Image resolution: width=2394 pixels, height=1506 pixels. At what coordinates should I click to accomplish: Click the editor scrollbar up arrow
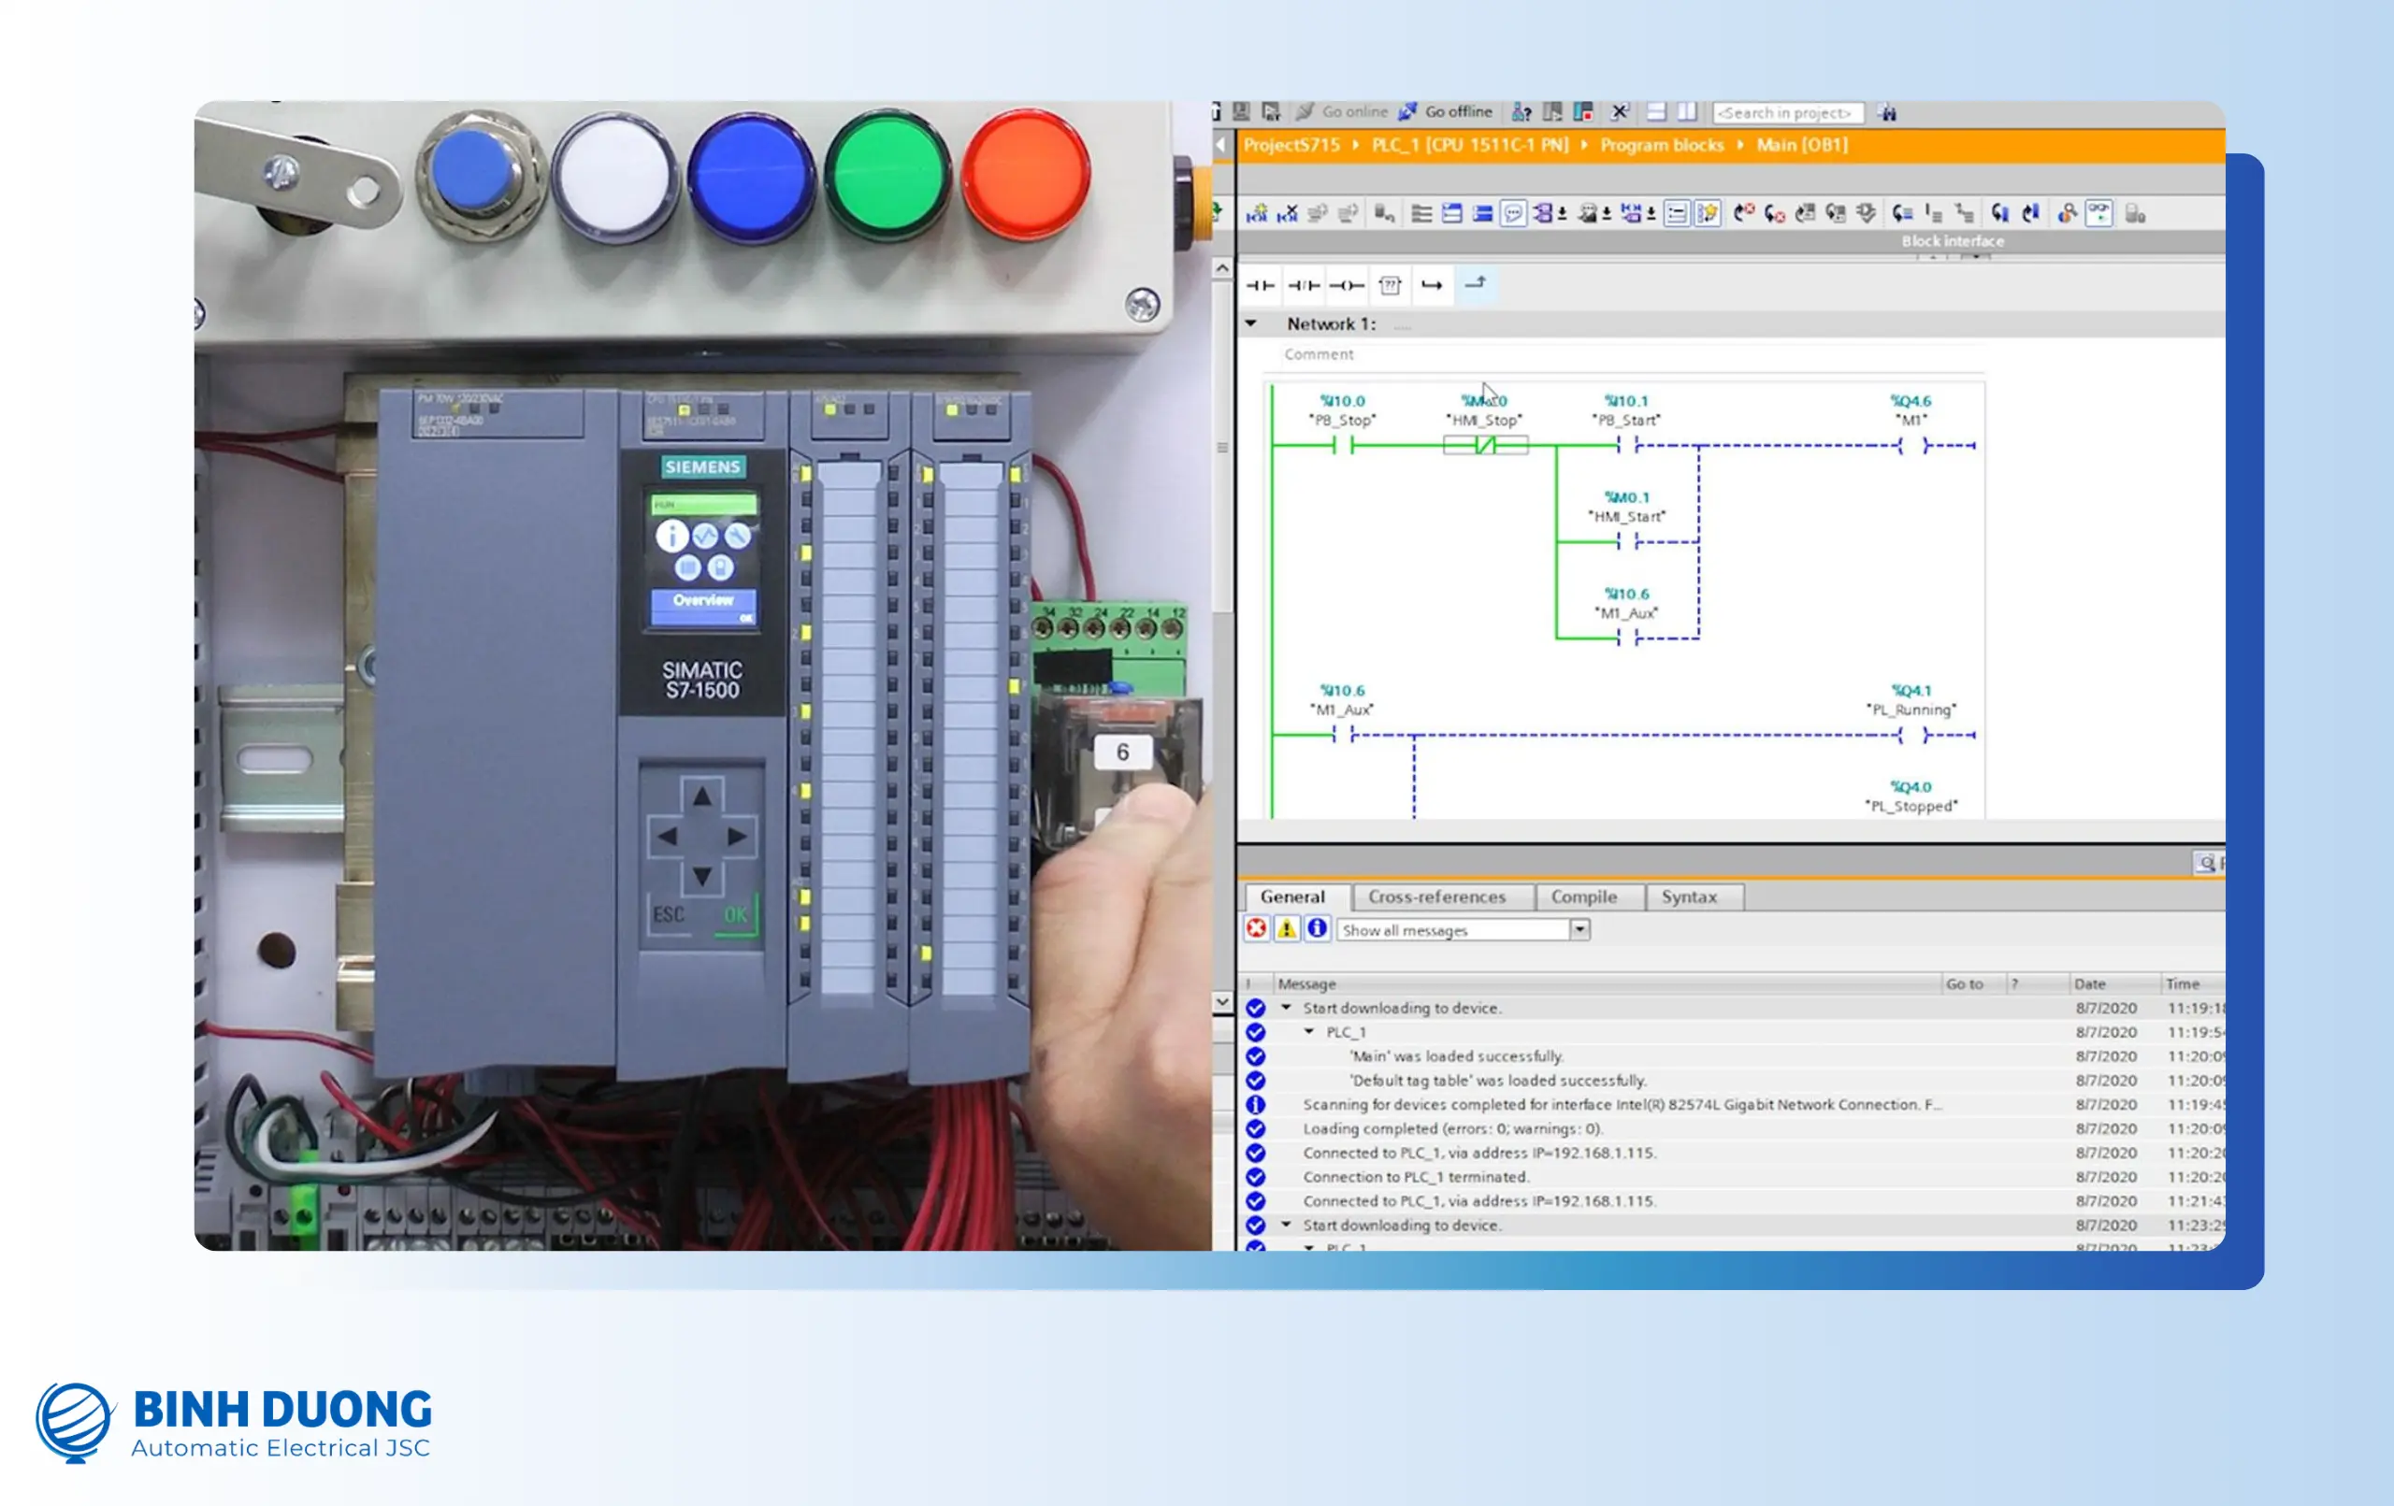1222,268
